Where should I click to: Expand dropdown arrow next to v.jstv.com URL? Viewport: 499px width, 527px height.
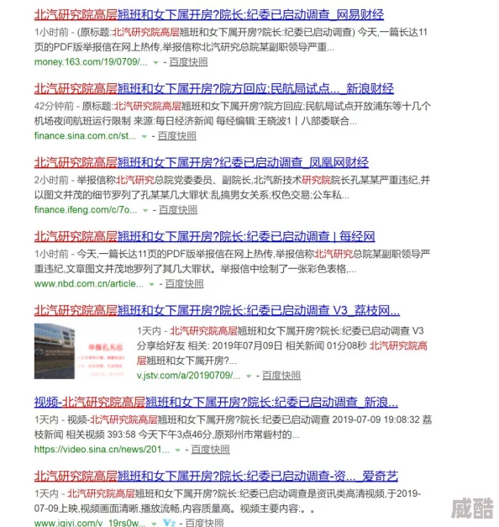(x=249, y=376)
